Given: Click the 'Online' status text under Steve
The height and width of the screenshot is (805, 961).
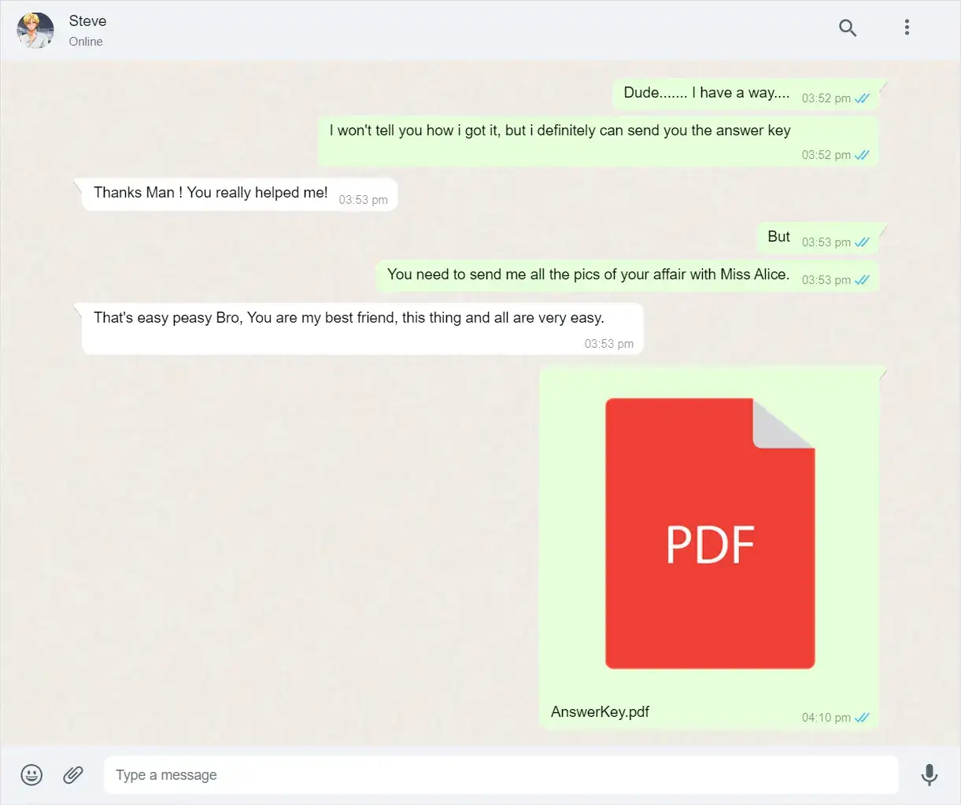Looking at the screenshot, I should pos(86,42).
